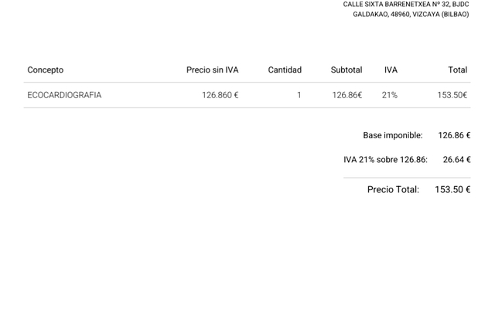The image size is (495, 309).
Task: Select the amount next to Precio Total
Action: [x=452, y=189]
